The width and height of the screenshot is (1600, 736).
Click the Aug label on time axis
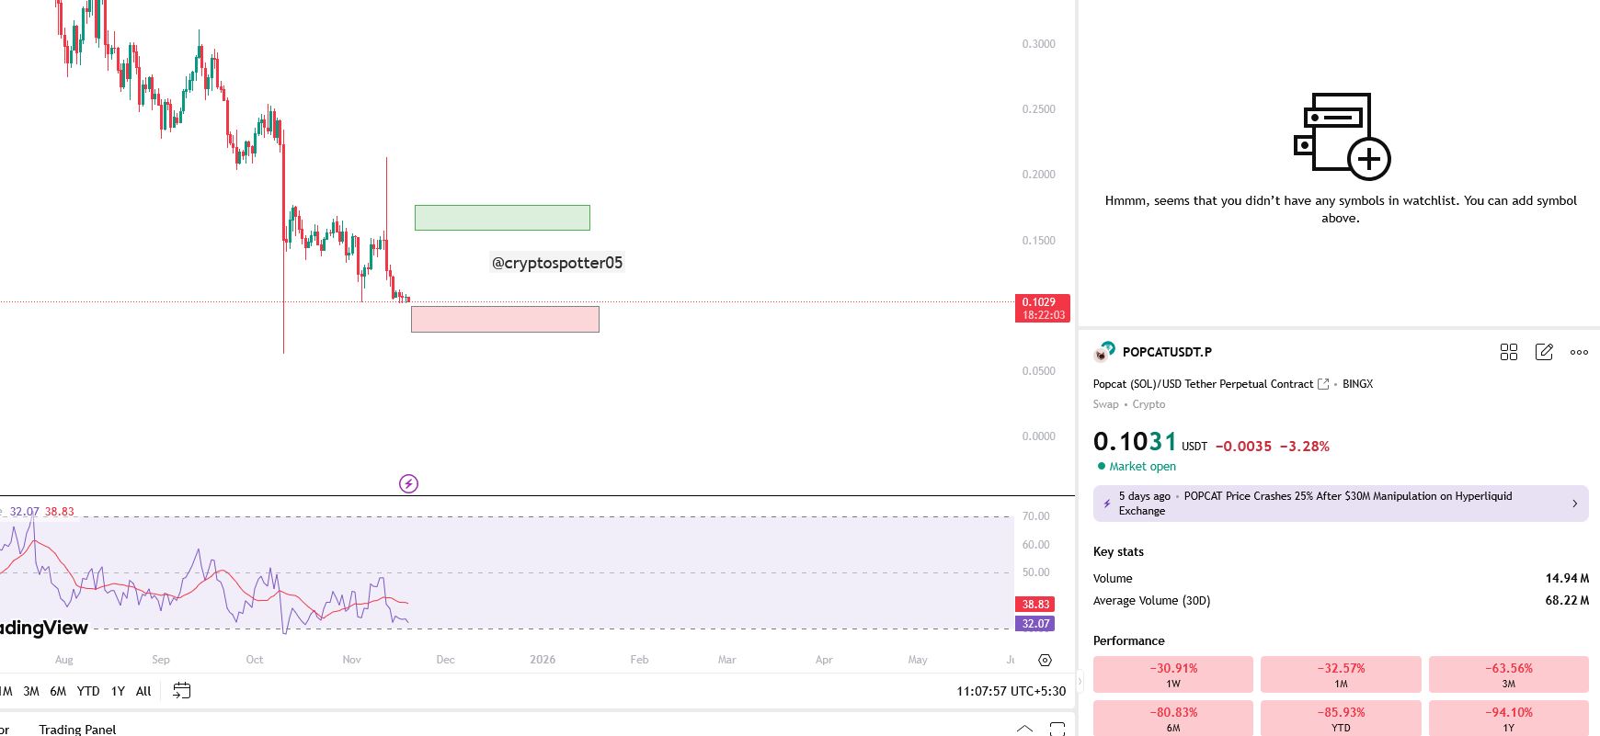pyautogui.click(x=63, y=660)
